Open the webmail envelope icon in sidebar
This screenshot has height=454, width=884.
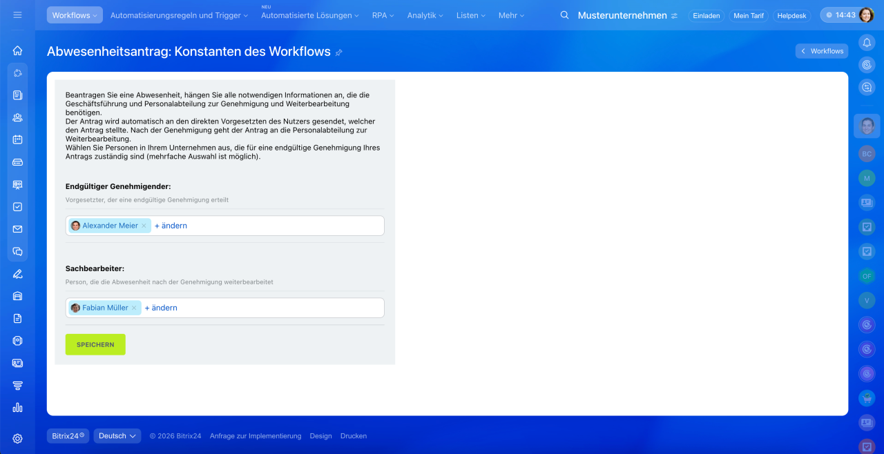click(17, 229)
